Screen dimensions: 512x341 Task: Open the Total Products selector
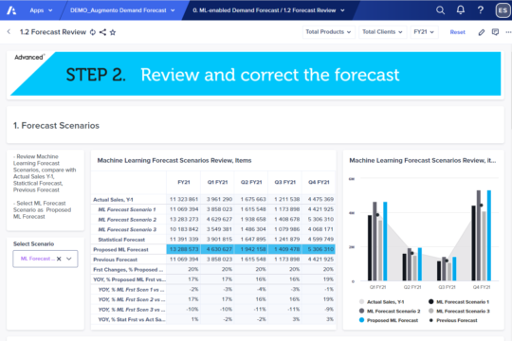point(328,32)
